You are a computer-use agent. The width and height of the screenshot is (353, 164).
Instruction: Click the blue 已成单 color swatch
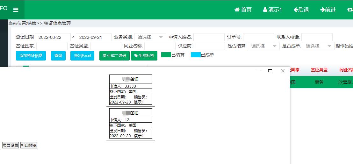196,55
